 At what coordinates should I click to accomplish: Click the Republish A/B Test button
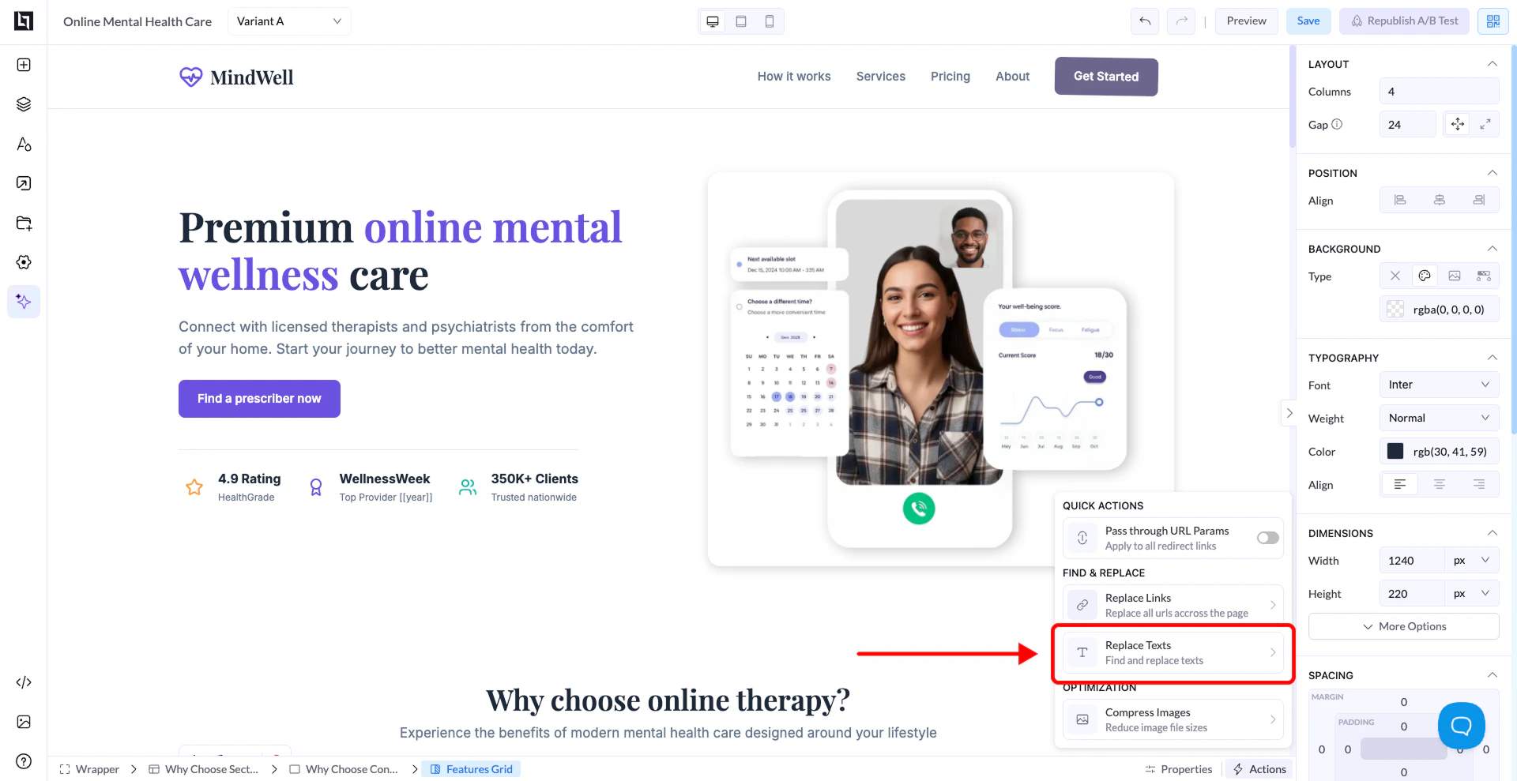pyautogui.click(x=1404, y=21)
